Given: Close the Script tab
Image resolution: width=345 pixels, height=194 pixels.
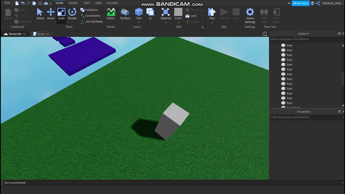Looking at the screenshot, I should click(x=48, y=34).
